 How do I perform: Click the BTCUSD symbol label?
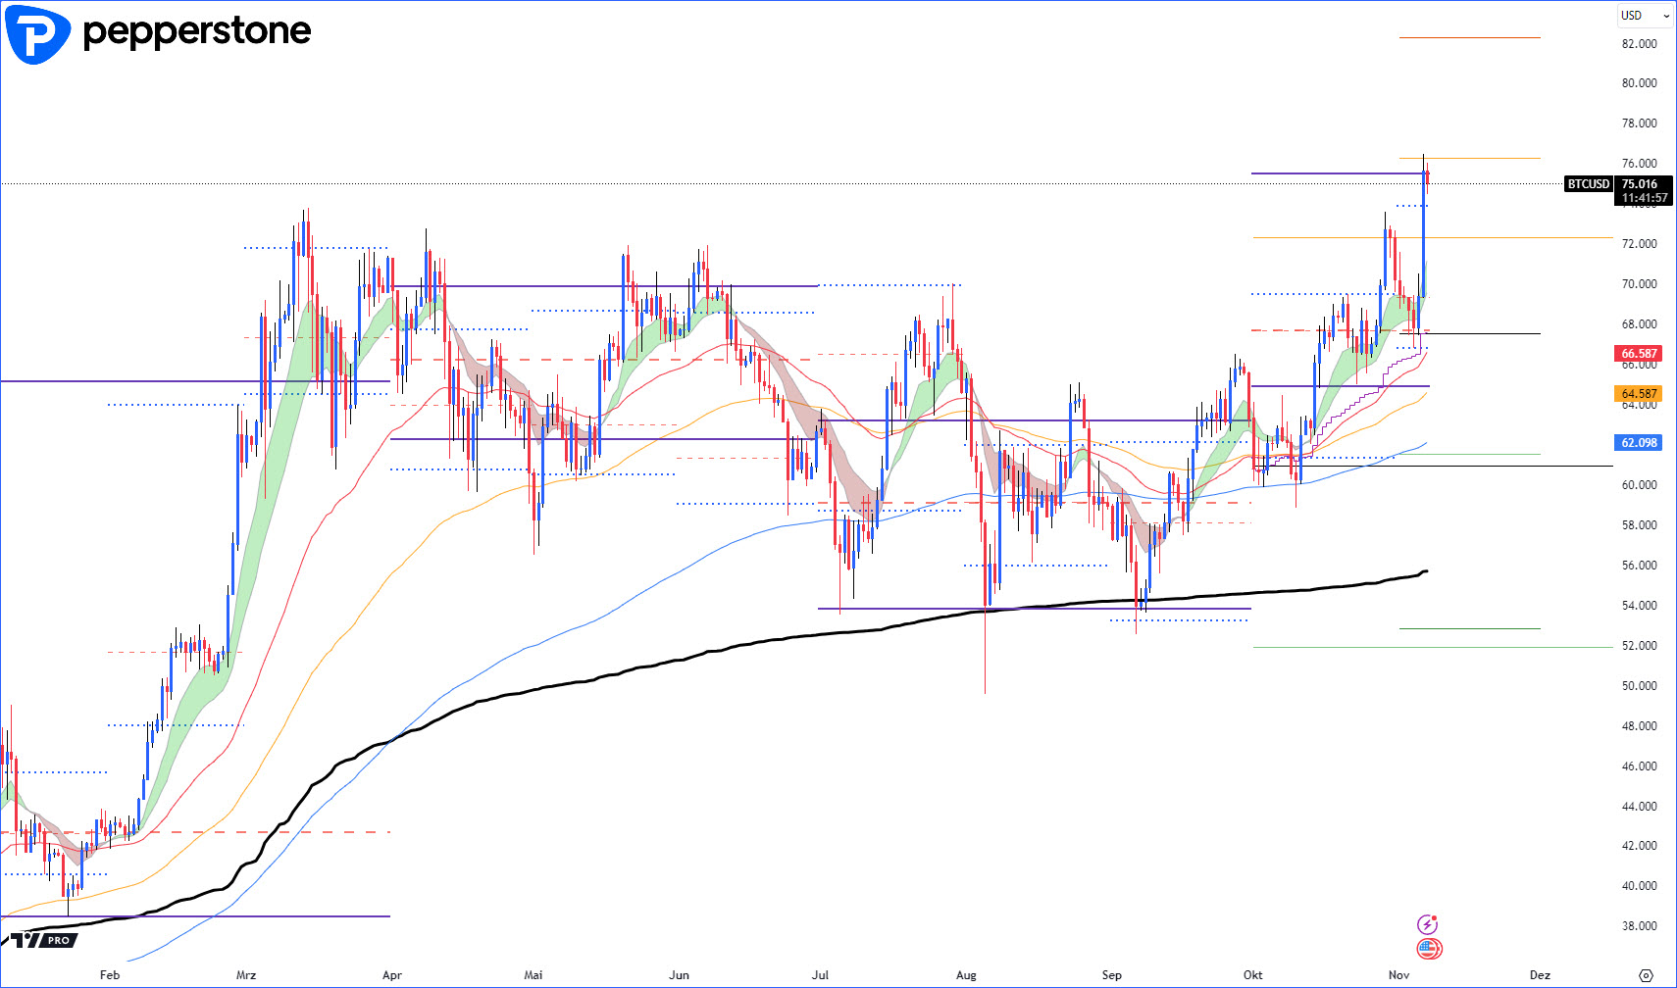click(1588, 184)
